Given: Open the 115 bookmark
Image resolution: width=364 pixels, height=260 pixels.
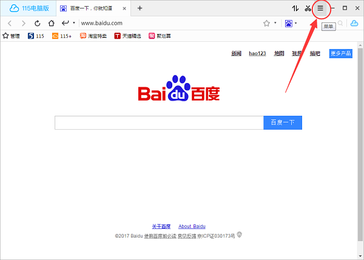Looking at the screenshot, I should point(36,36).
